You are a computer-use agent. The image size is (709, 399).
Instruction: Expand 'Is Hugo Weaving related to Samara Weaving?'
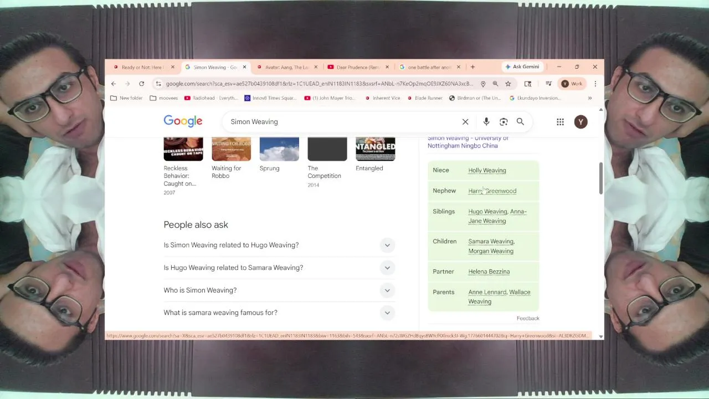tap(279, 268)
